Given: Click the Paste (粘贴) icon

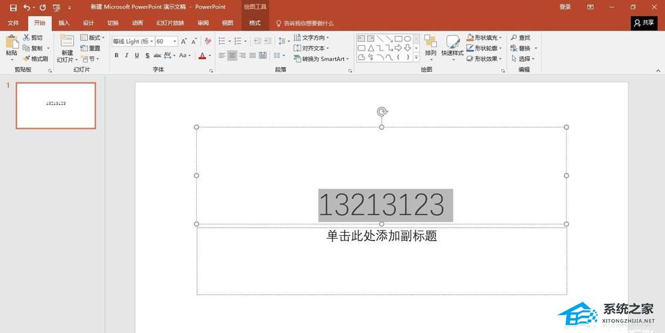Looking at the screenshot, I should [11, 43].
